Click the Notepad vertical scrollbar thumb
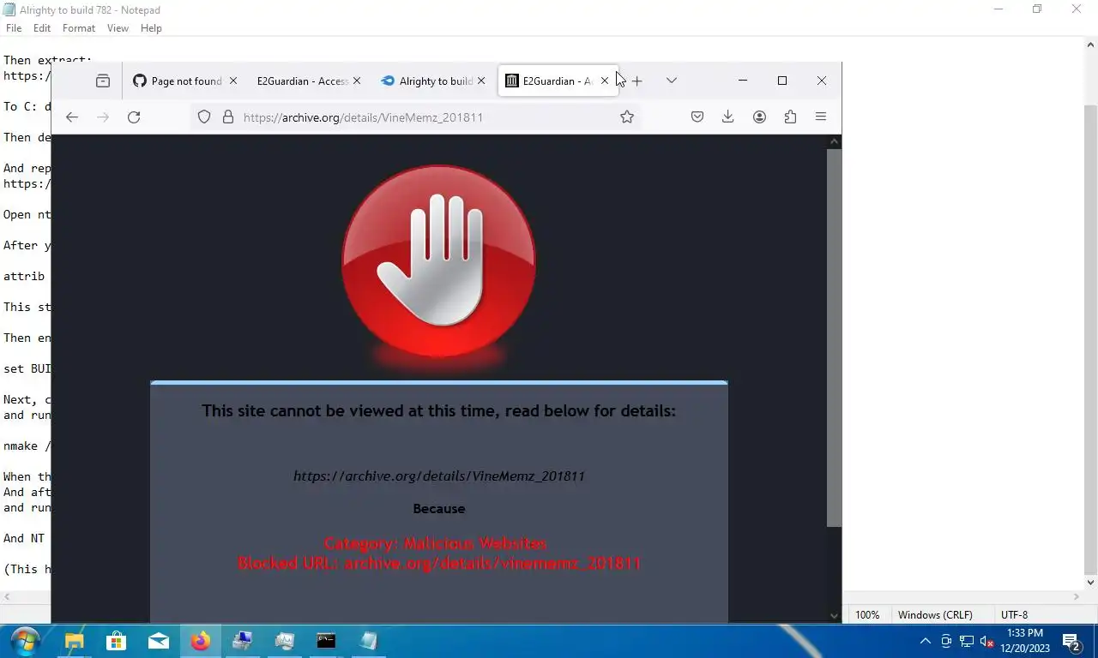1098x658 pixels. pyautogui.click(x=1090, y=339)
